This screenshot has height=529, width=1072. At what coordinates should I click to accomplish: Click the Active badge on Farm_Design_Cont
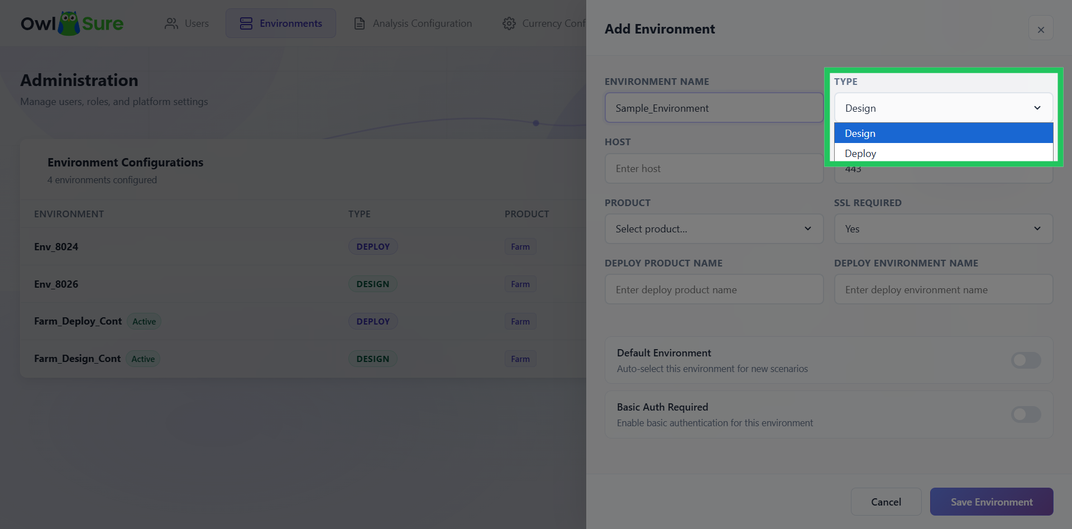143,359
